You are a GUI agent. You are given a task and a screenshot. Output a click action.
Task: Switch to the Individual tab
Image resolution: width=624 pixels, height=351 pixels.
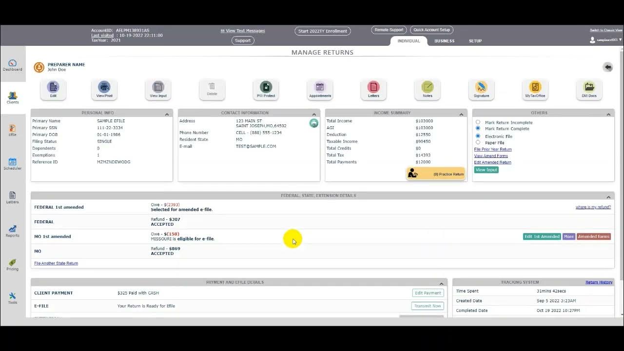point(409,41)
